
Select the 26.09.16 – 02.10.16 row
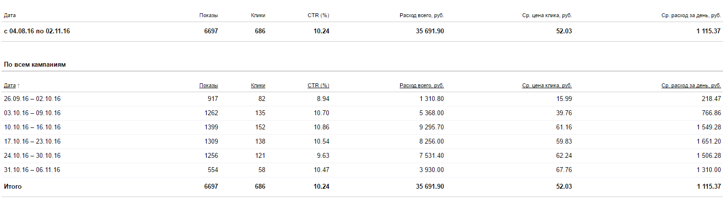(x=361, y=99)
